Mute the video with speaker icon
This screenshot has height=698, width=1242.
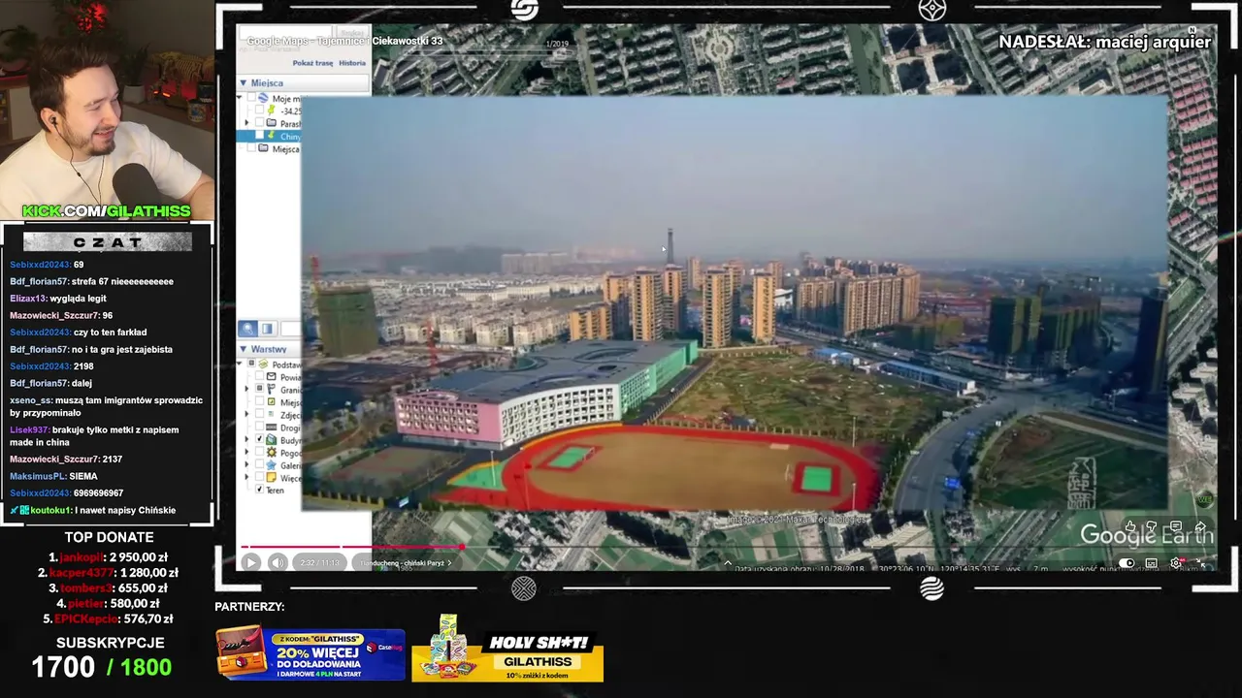pyautogui.click(x=278, y=562)
